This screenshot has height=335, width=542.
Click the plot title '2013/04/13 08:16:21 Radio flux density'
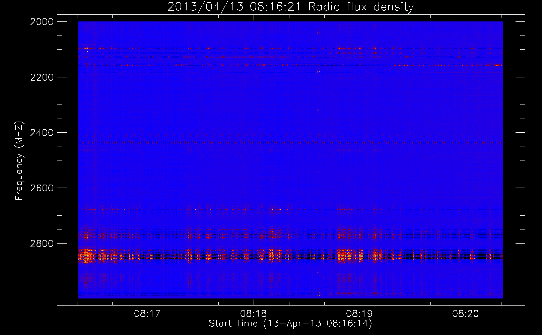point(290,7)
